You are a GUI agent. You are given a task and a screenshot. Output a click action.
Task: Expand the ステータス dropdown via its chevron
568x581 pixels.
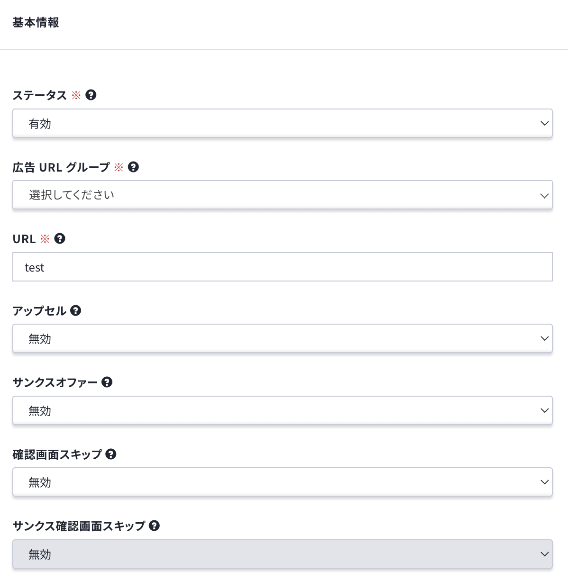pyautogui.click(x=544, y=123)
